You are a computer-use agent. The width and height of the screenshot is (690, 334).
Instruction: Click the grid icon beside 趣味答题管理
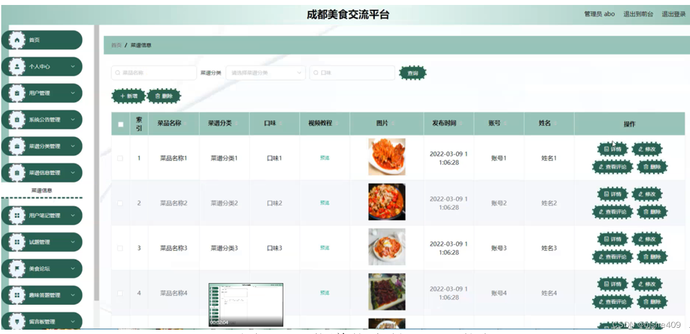(x=17, y=296)
